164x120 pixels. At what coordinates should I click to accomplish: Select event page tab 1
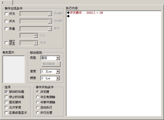point(6,2)
